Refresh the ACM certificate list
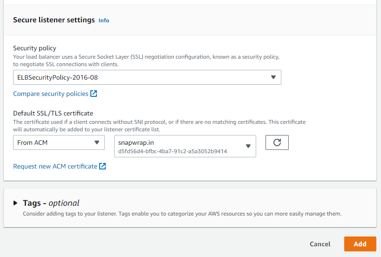The image size is (381, 257). click(277, 142)
